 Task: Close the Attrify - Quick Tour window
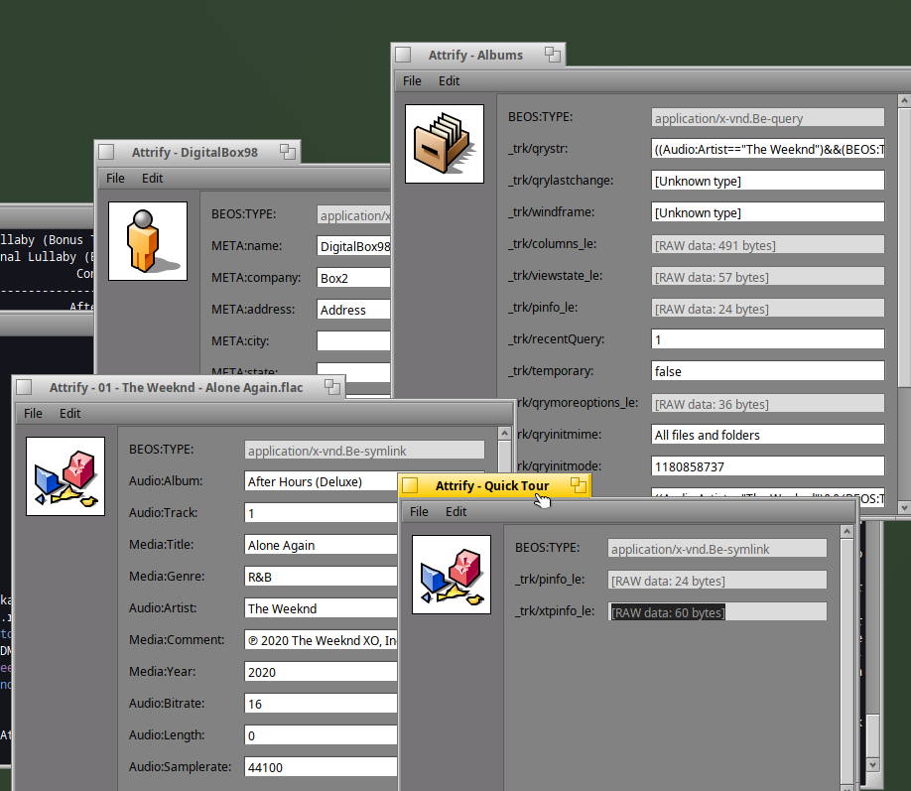(411, 485)
